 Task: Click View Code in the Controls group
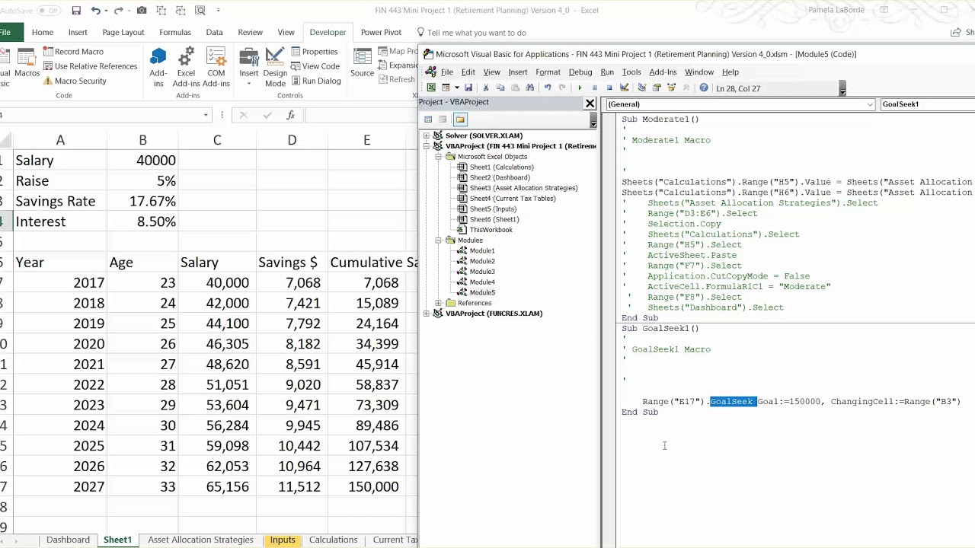tap(315, 66)
